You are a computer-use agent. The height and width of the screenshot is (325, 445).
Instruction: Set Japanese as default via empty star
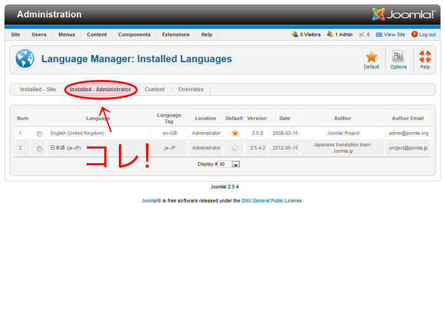click(235, 148)
